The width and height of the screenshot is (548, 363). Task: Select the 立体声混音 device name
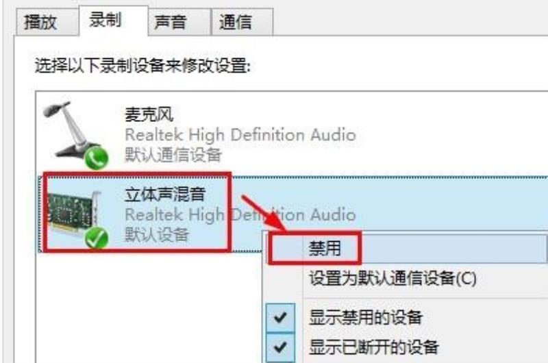click(165, 195)
